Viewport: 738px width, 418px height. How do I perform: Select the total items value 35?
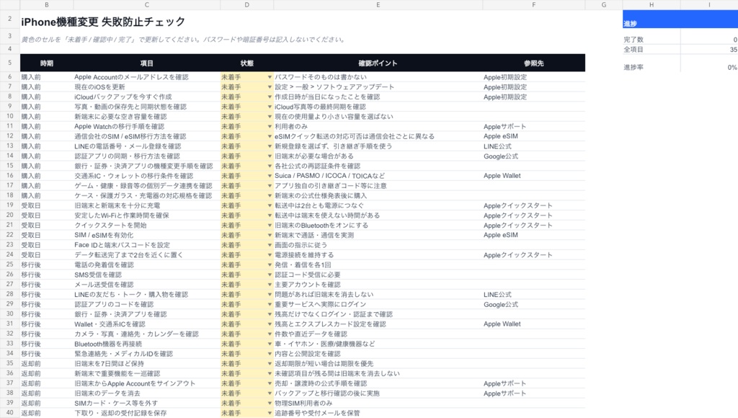tap(733, 50)
